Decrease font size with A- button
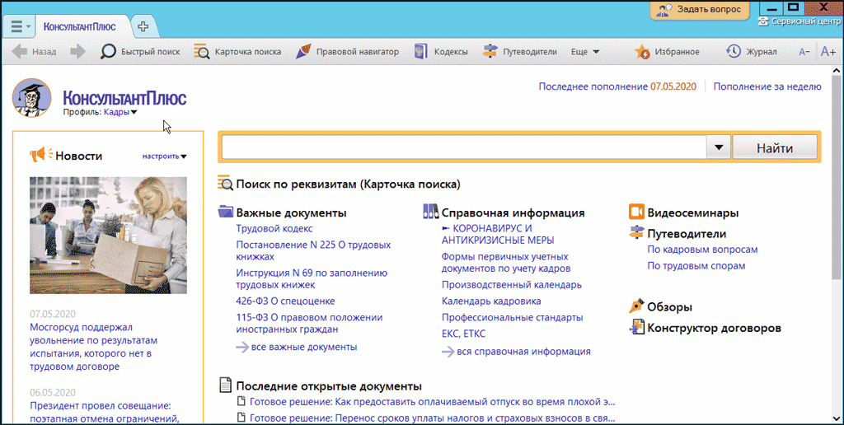This screenshot has height=425, width=844. click(x=804, y=52)
